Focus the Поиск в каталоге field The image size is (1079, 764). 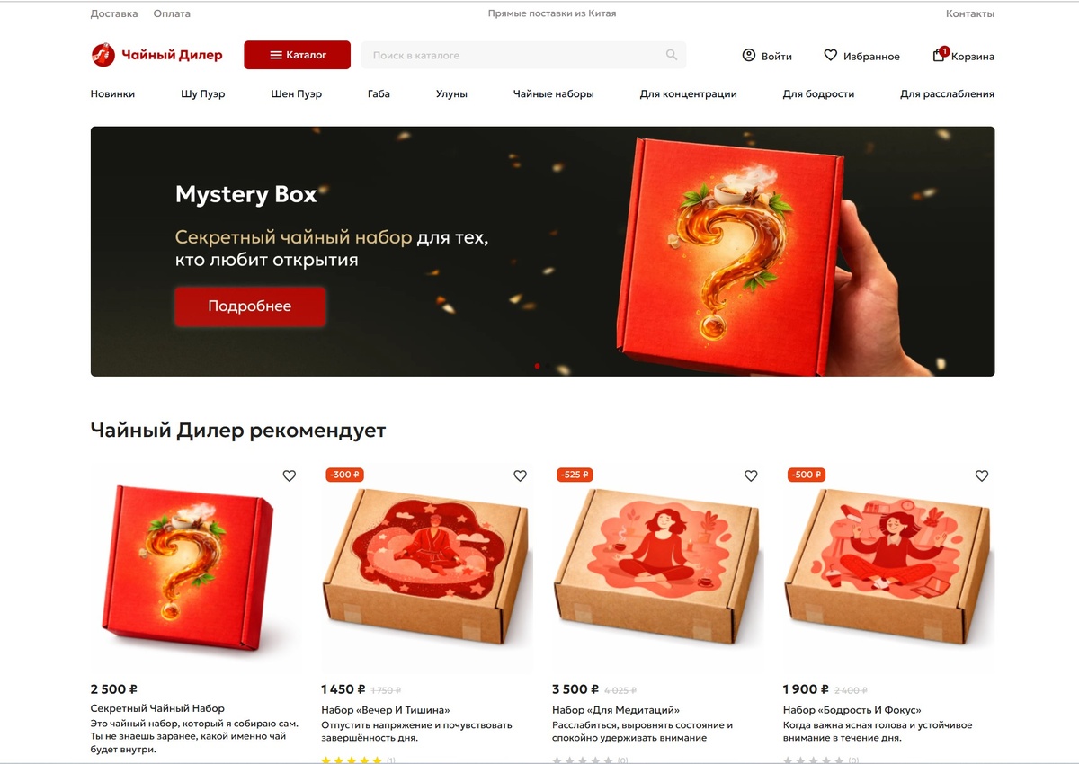[523, 55]
